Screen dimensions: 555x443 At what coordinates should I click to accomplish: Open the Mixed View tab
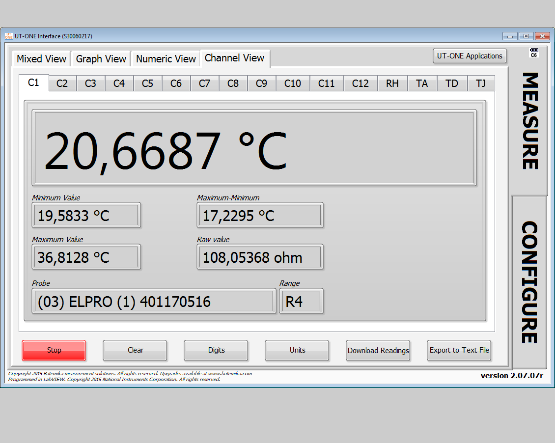(x=41, y=58)
